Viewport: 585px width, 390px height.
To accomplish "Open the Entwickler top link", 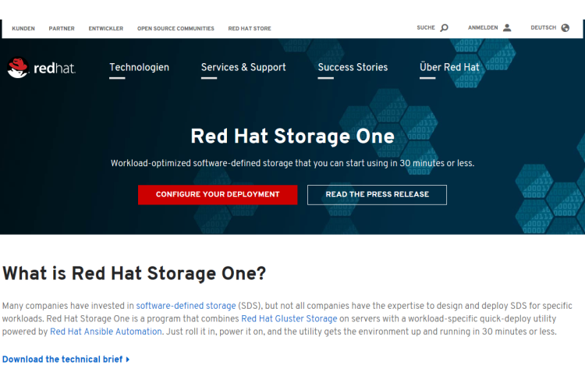I will (106, 28).
